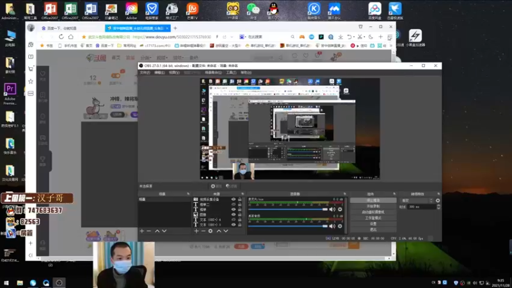Toggle visibility of the 图像 source
Screen dimensions: 512x288
coord(234,214)
